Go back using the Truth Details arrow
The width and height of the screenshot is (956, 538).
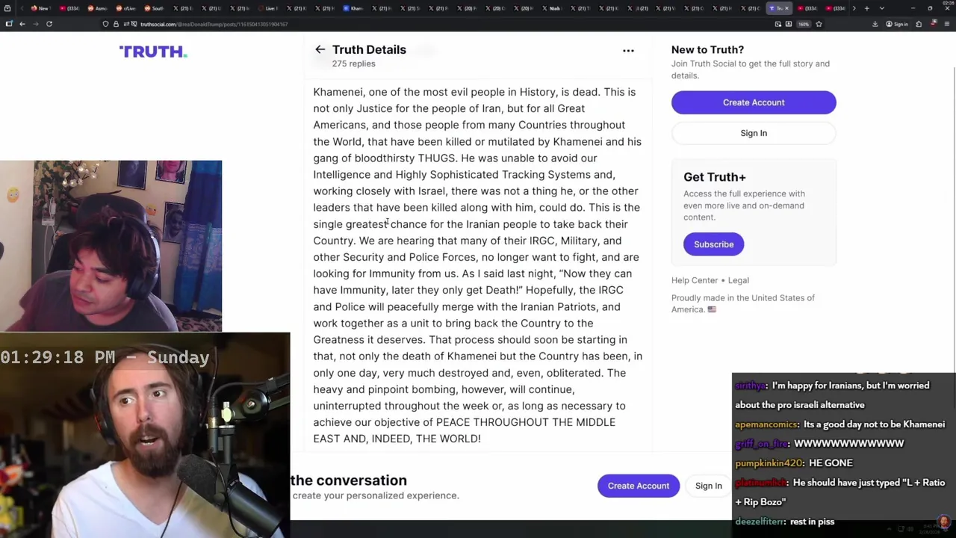320,49
